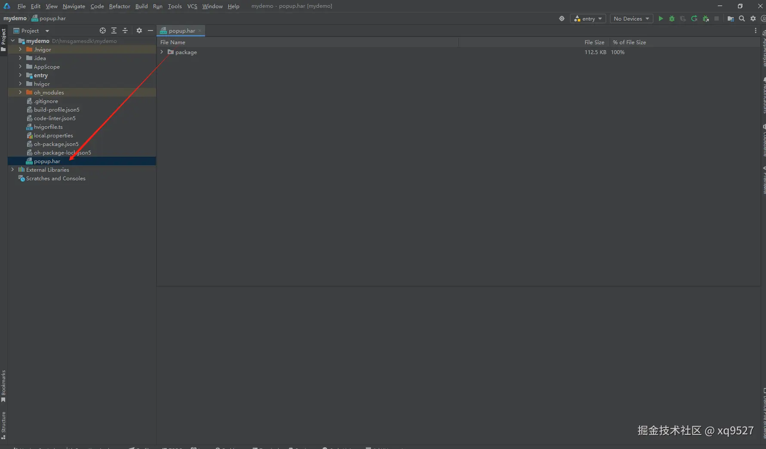
Task: Select hvigorfile.ts in project tree
Action: click(48, 127)
